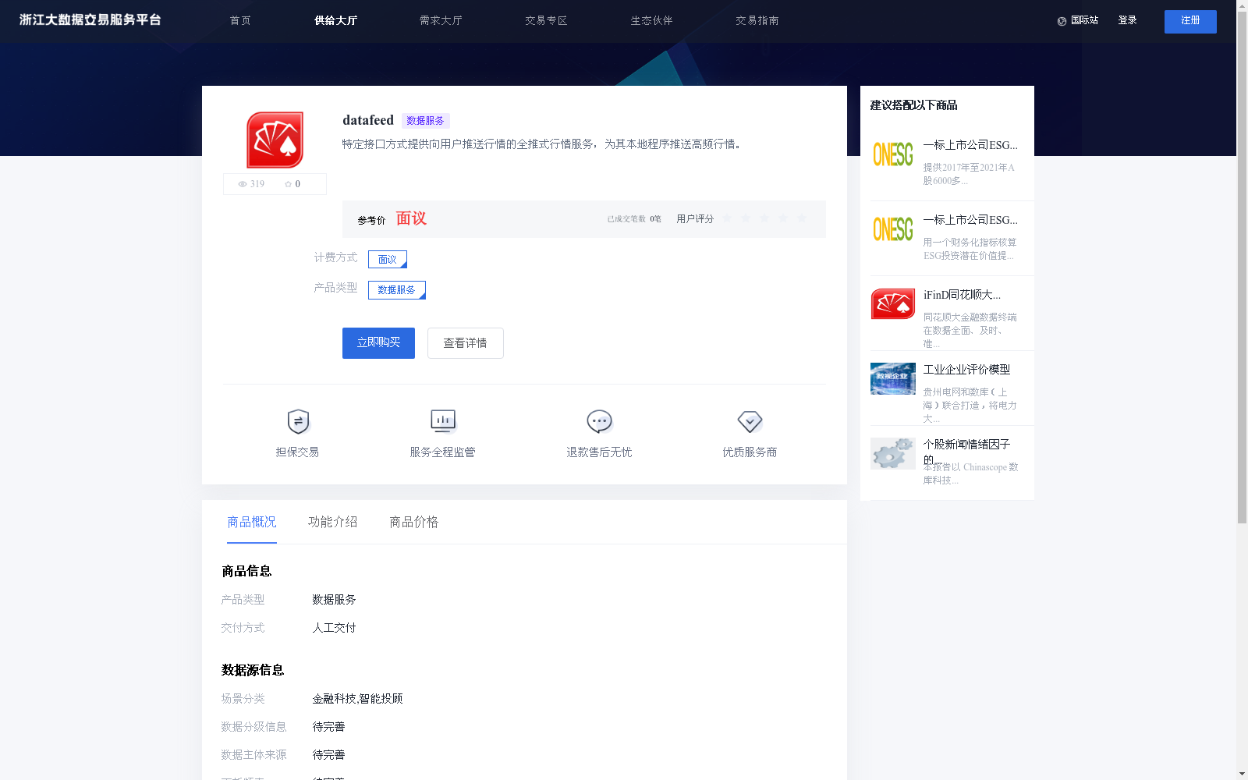Click 人工交付 delivery method value
The width and height of the screenshot is (1248, 780).
334,628
